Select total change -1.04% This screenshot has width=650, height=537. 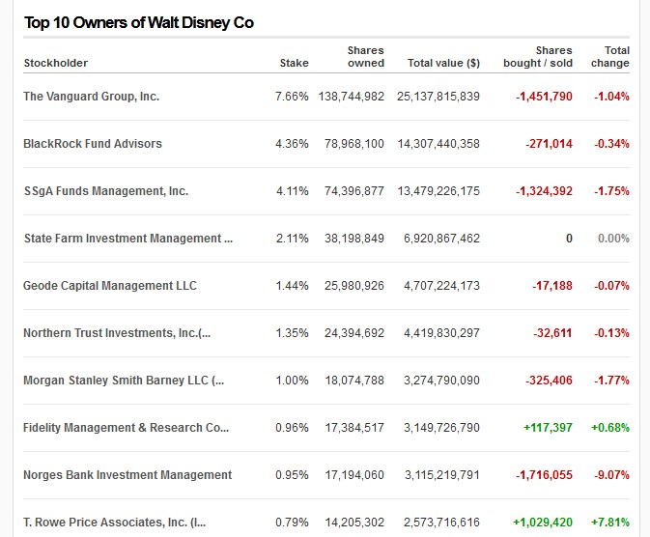[611, 97]
